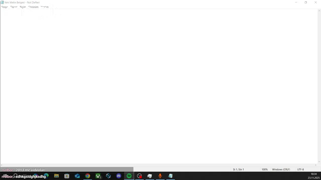Switch to Spotify in the taskbar
This screenshot has width=321, height=180.
129,176
